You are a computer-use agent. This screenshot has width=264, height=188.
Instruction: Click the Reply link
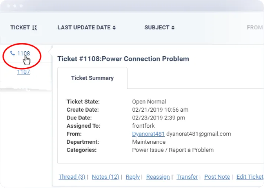coord(133,177)
